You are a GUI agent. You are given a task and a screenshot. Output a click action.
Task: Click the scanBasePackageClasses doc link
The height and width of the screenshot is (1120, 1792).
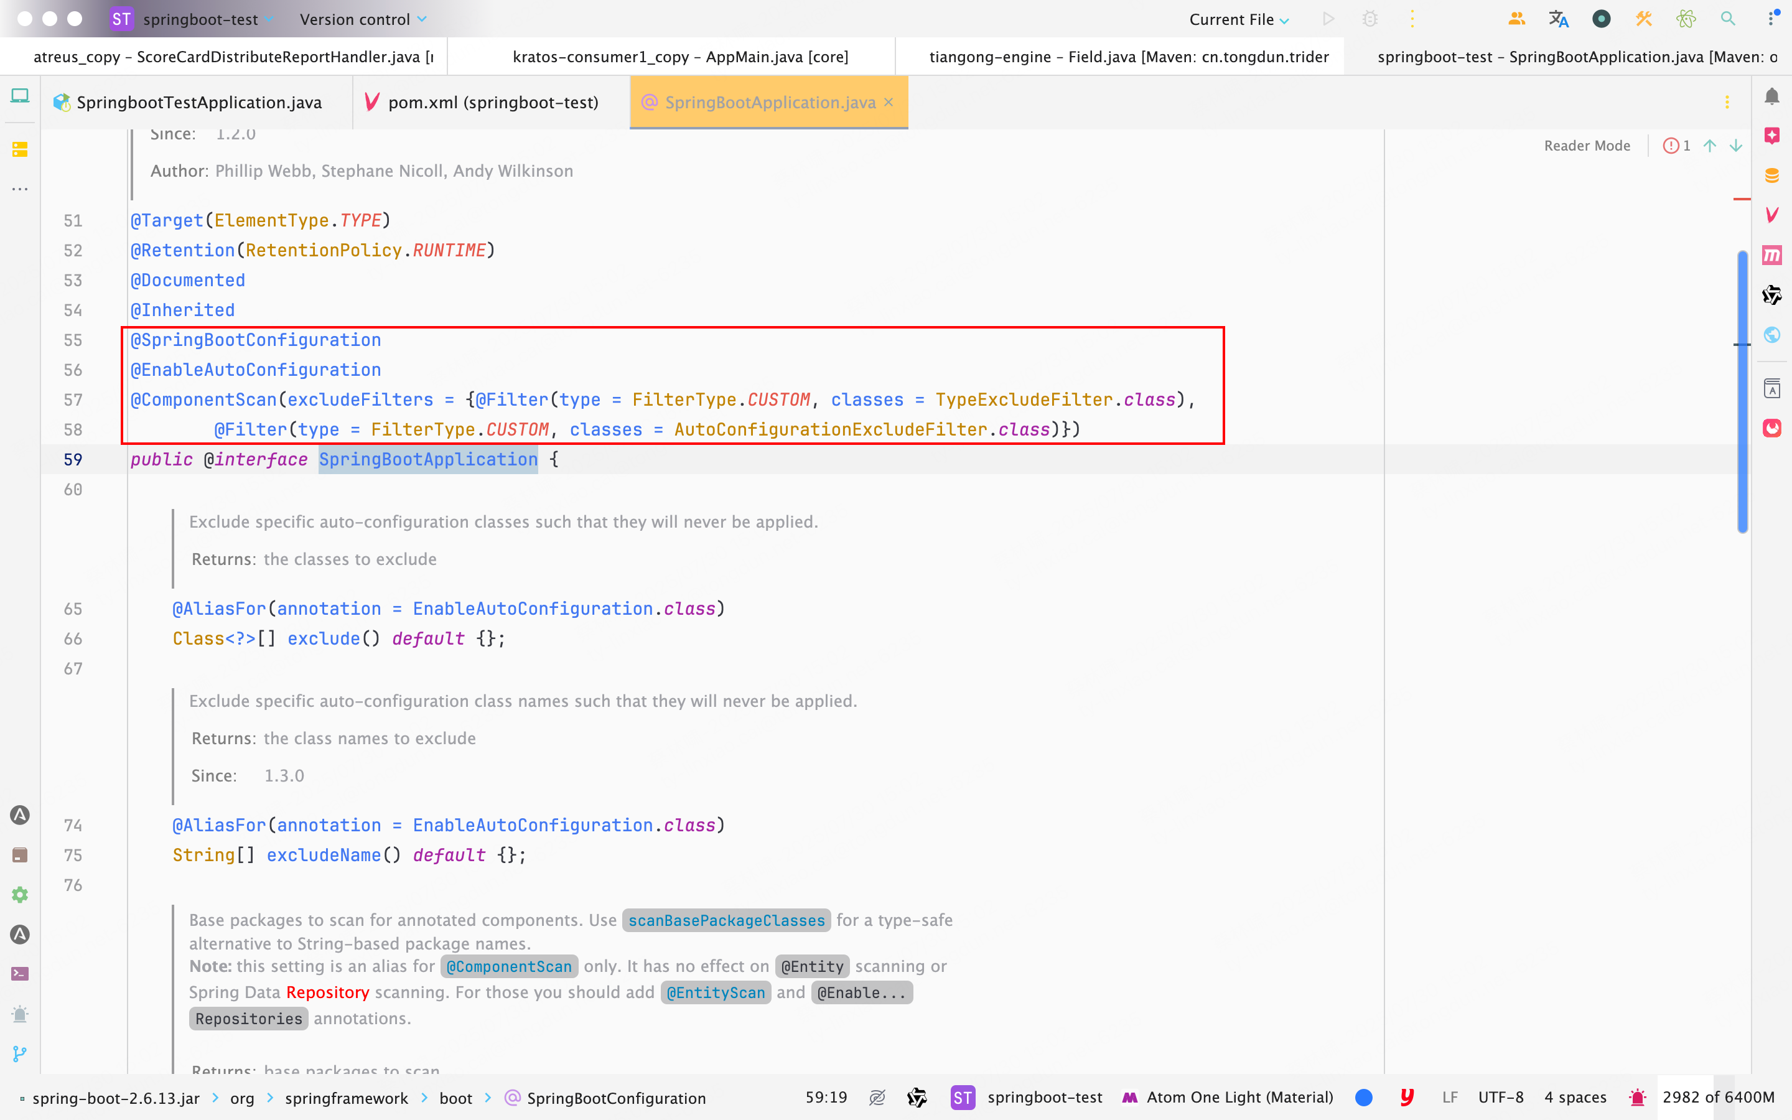pyautogui.click(x=726, y=921)
